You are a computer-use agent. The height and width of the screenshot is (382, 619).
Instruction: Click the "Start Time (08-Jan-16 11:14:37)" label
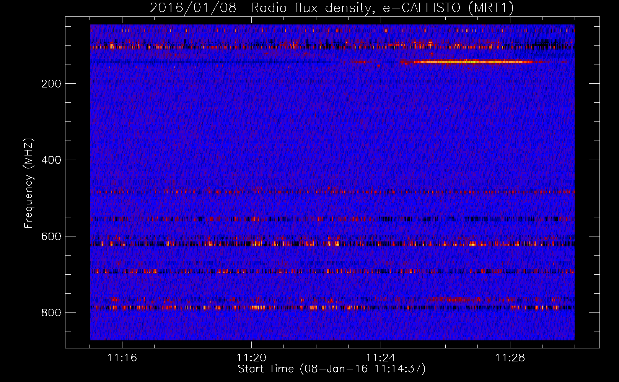(332, 369)
